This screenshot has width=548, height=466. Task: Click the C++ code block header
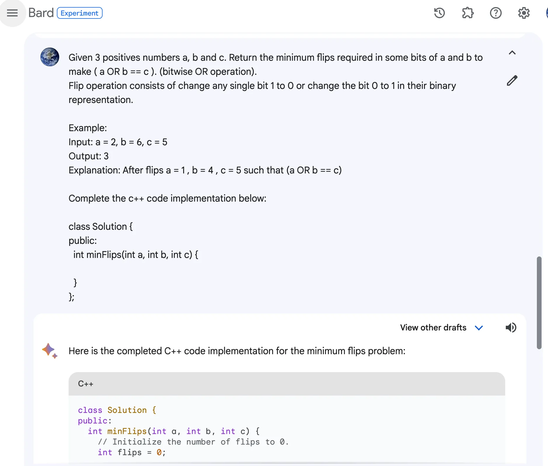click(x=286, y=384)
